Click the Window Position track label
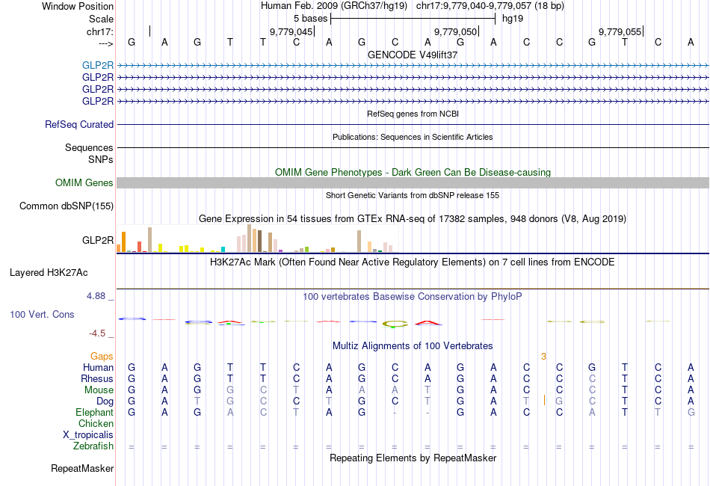The width and height of the screenshot is (710, 486). point(78,6)
